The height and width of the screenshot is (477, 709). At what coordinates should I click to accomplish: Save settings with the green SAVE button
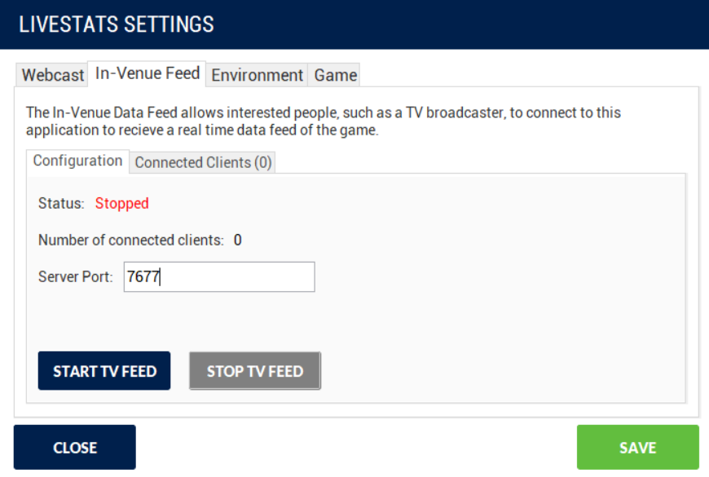point(637,448)
